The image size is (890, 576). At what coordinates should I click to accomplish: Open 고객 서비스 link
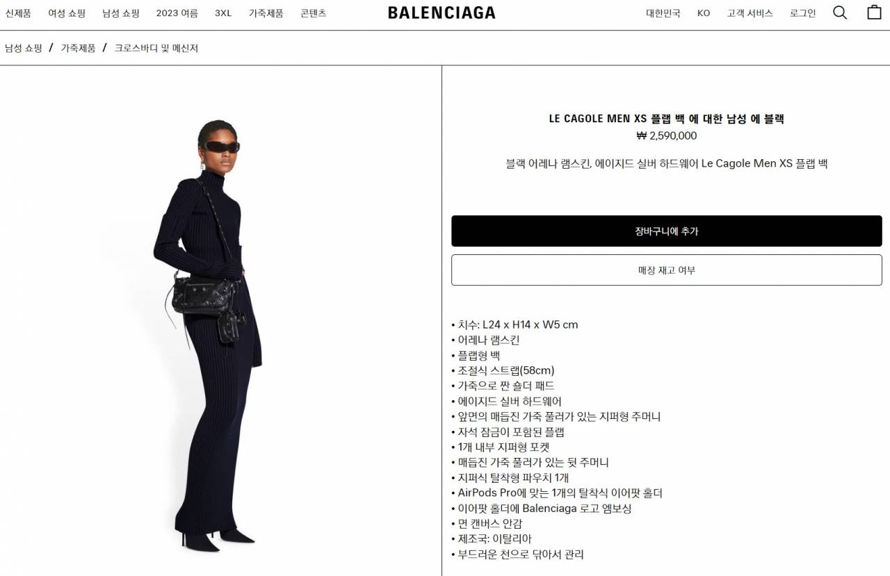pyautogui.click(x=750, y=13)
